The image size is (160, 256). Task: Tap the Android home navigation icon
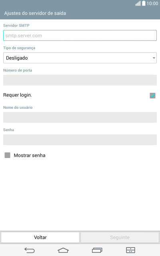(x=63, y=250)
